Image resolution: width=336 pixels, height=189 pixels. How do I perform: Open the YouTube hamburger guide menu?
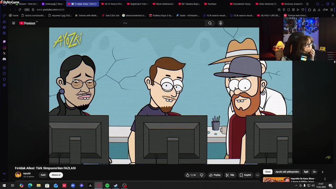pos(13,23)
